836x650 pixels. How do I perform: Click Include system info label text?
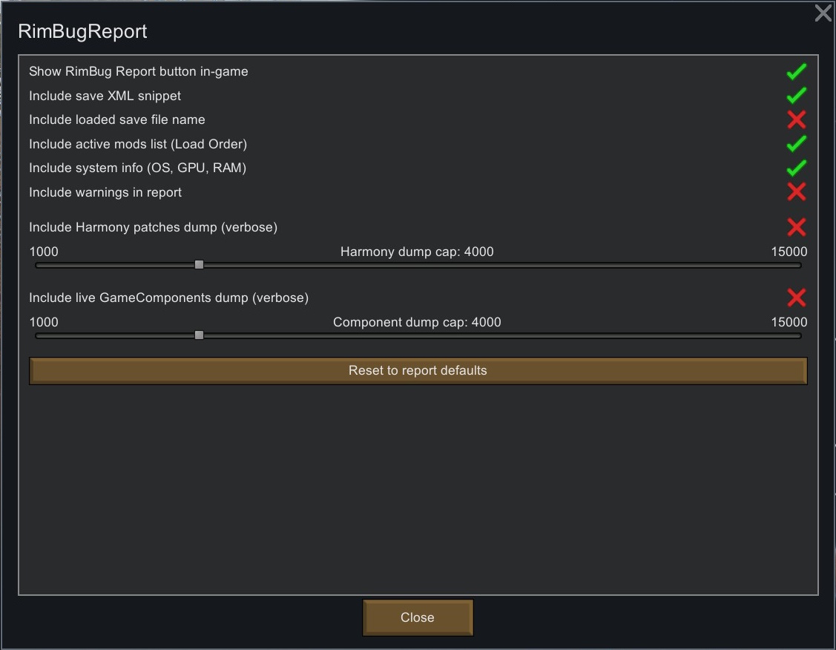pyautogui.click(x=137, y=168)
